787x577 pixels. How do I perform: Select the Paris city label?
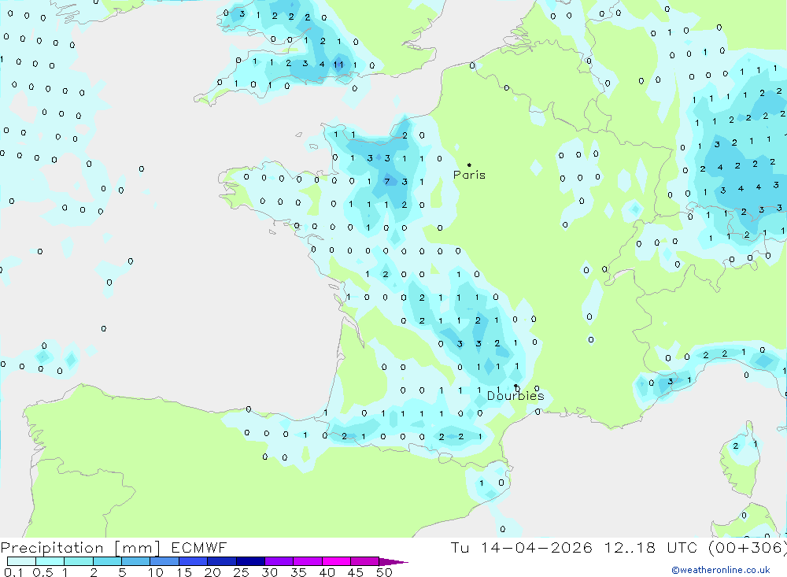469,175
